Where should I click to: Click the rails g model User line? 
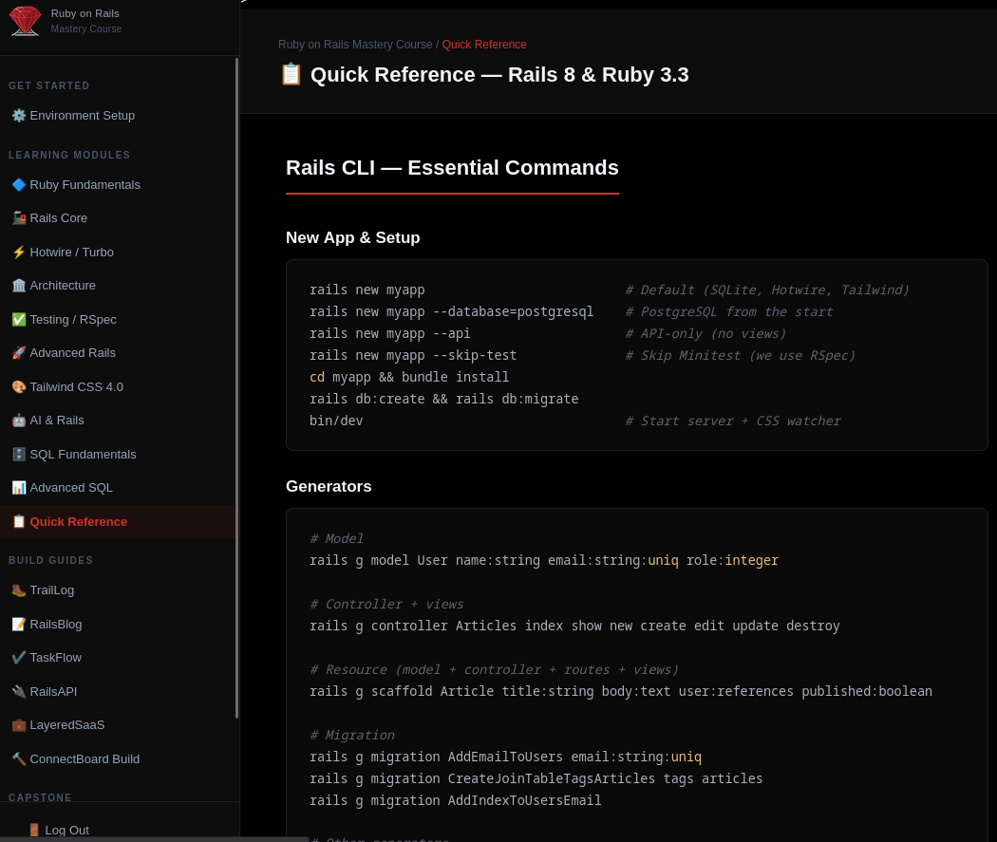(x=544, y=560)
